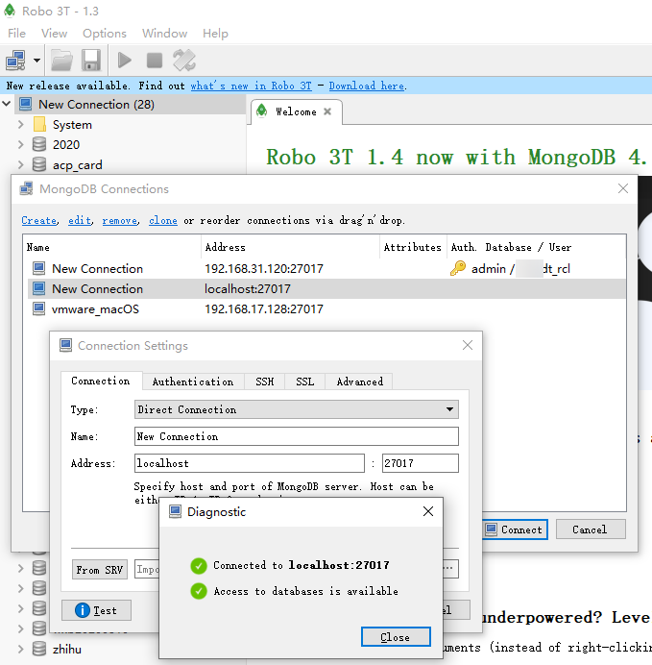Screen dimensions: 652x665
Task: Switch to the Welcome tab
Action: point(296,111)
